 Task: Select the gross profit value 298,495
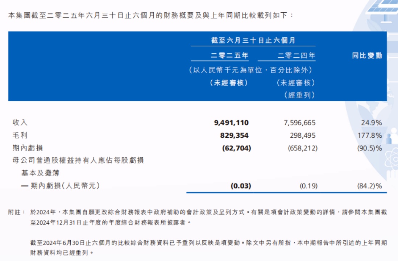pos(303,135)
